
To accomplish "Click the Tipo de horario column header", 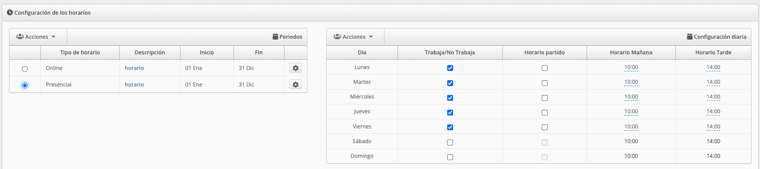I will pyautogui.click(x=80, y=52).
